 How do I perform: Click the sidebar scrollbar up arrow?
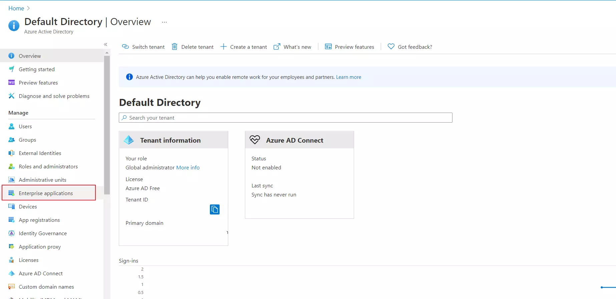click(x=107, y=52)
